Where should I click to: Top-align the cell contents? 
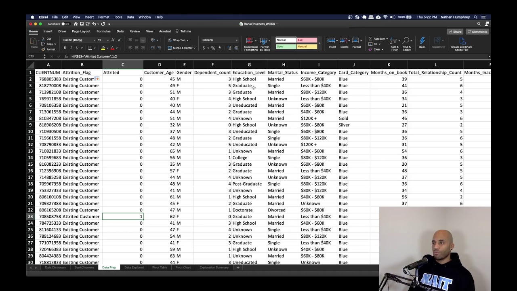(x=130, y=40)
